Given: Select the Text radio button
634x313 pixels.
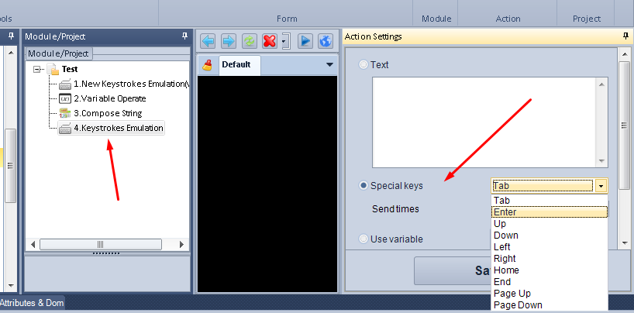Looking at the screenshot, I should pos(364,65).
